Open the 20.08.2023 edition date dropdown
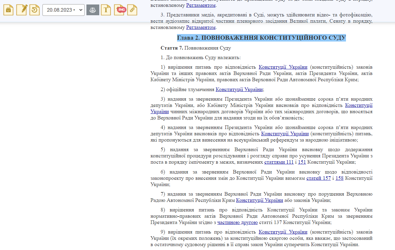The height and width of the screenshot is (250, 395). pyautogui.click(x=63, y=10)
